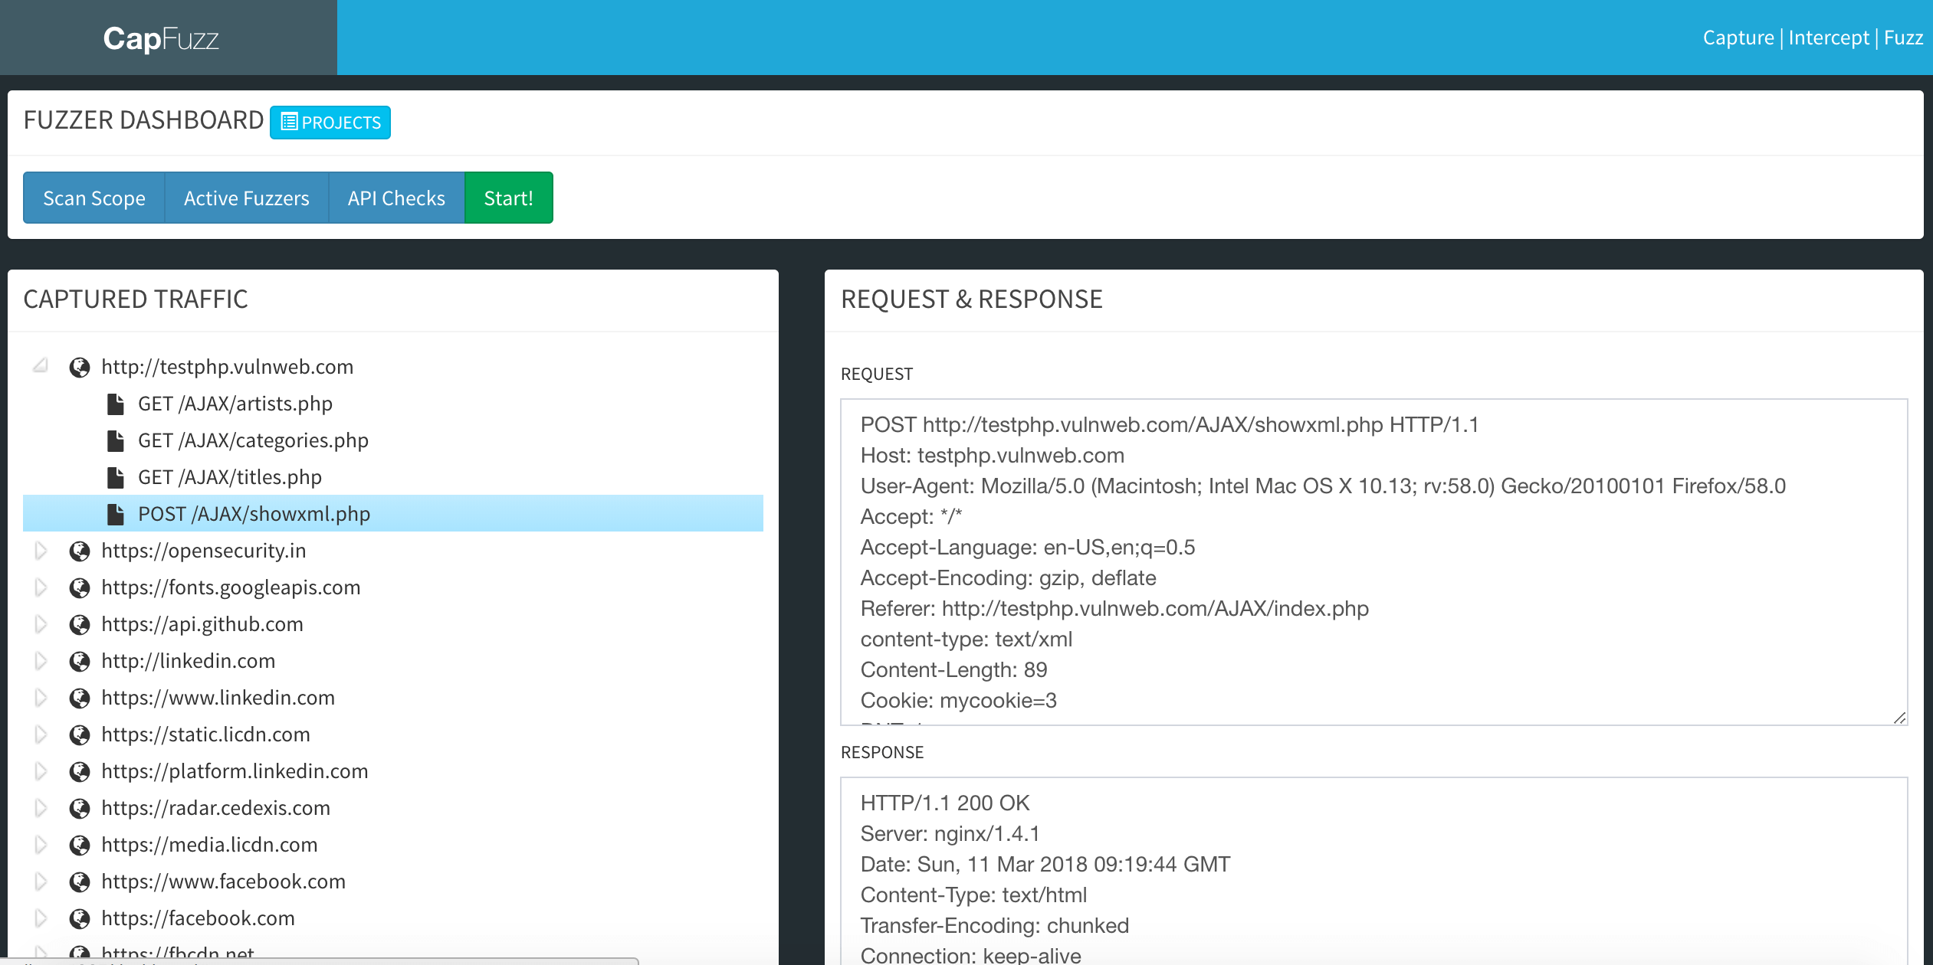Screen dimensions: 1933x965
Task: Click the list icon in Projects button
Action: point(289,122)
